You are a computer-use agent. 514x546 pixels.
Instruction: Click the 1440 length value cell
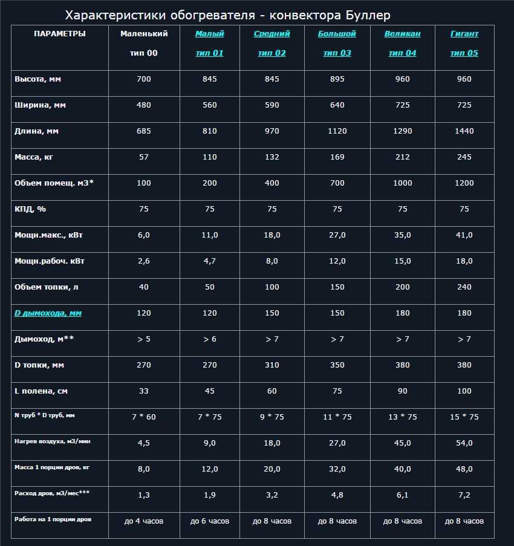(464, 131)
